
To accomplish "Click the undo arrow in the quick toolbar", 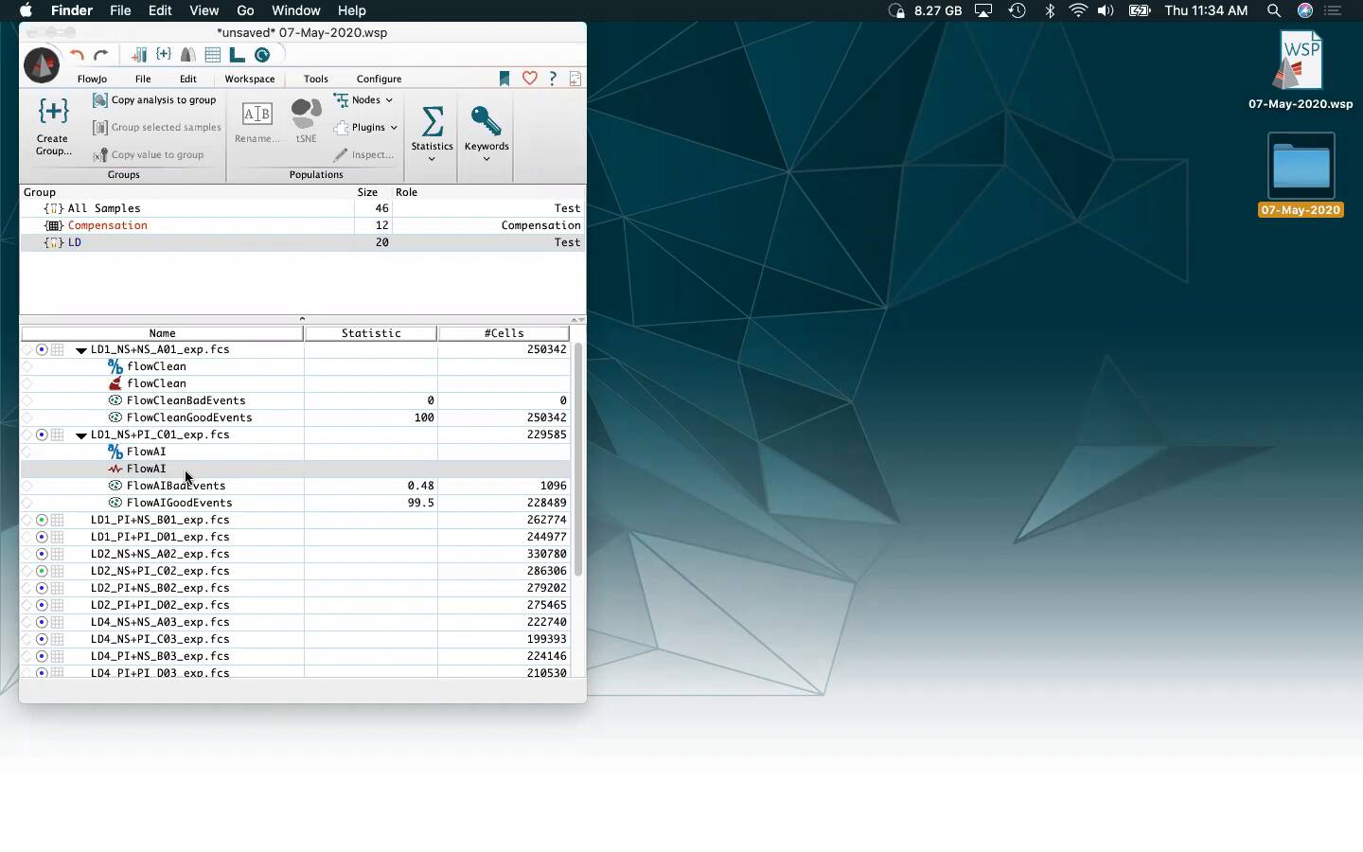I will point(77,55).
